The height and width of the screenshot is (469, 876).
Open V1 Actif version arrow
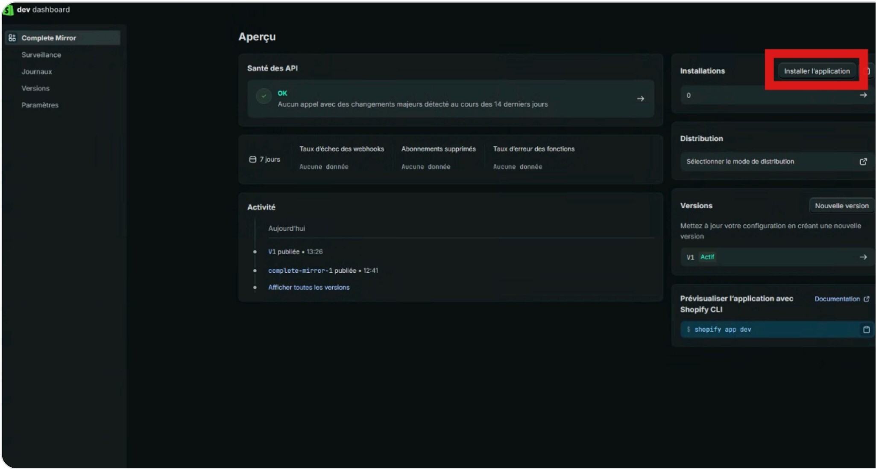[863, 257]
